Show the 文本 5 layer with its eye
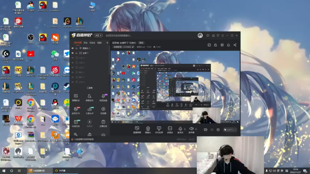Viewport: 310px width, 174px height. [72, 63]
